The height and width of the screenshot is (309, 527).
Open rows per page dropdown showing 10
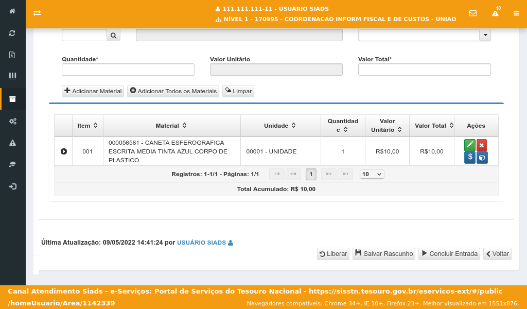point(372,174)
